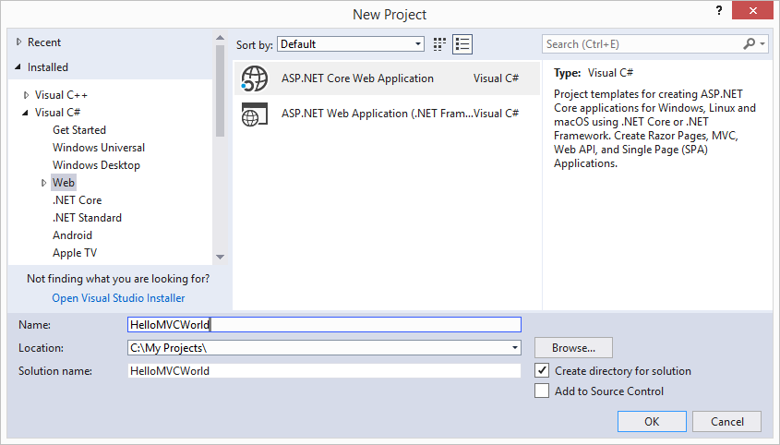Click the Recent label
Image resolution: width=780 pixels, height=445 pixels.
coord(43,42)
